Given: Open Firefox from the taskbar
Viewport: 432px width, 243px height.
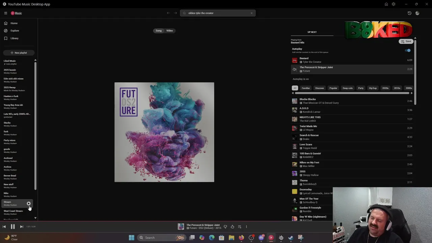Looking at the screenshot, I should 241,238.
